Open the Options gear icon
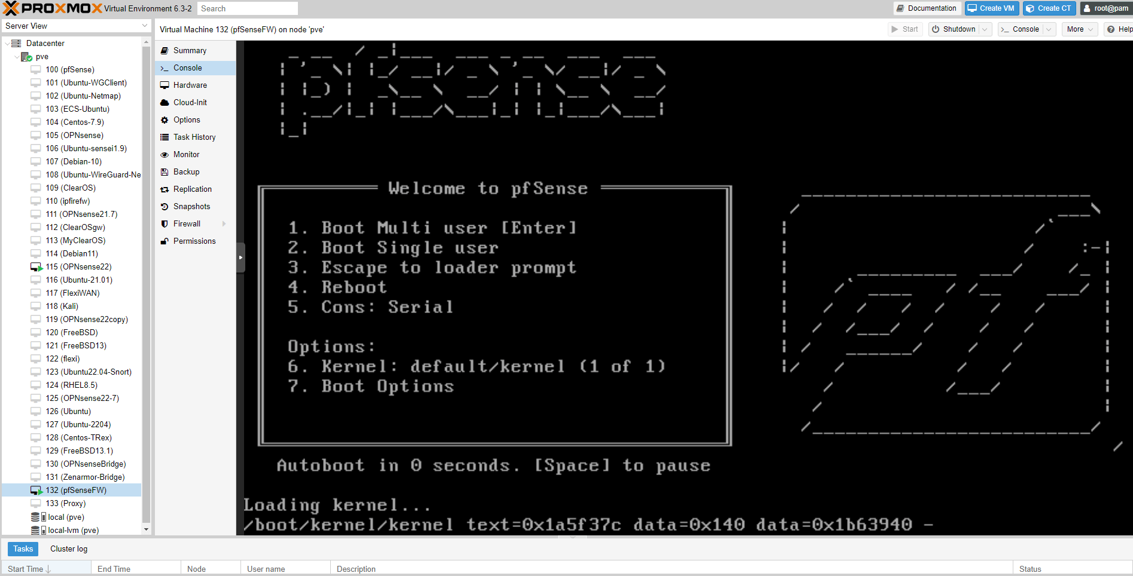This screenshot has width=1133, height=576. tap(165, 120)
